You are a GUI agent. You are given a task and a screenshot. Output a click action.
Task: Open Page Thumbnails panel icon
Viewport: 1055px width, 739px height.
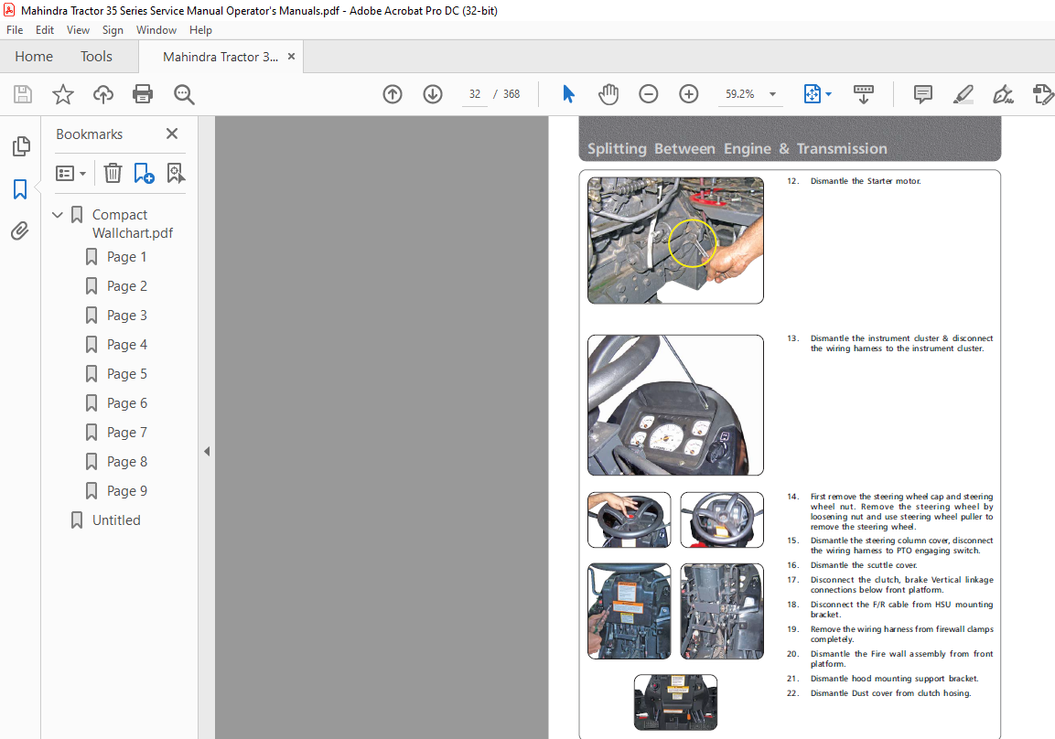pos(21,146)
